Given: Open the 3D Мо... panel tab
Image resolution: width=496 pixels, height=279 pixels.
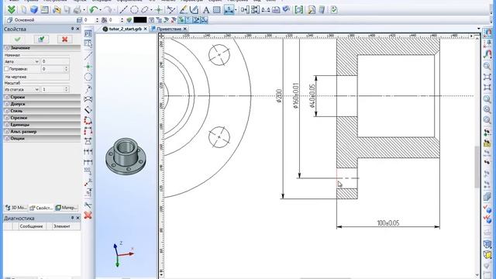Looking at the screenshot, I should (16, 208).
